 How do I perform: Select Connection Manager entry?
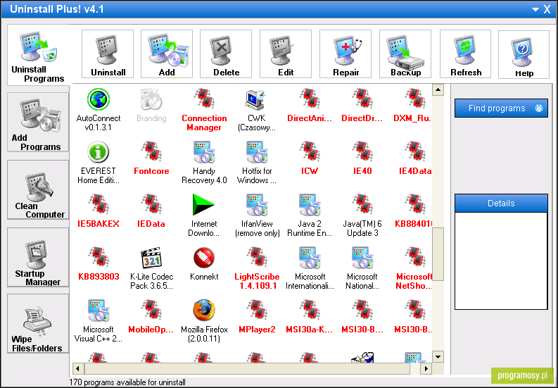click(x=204, y=110)
